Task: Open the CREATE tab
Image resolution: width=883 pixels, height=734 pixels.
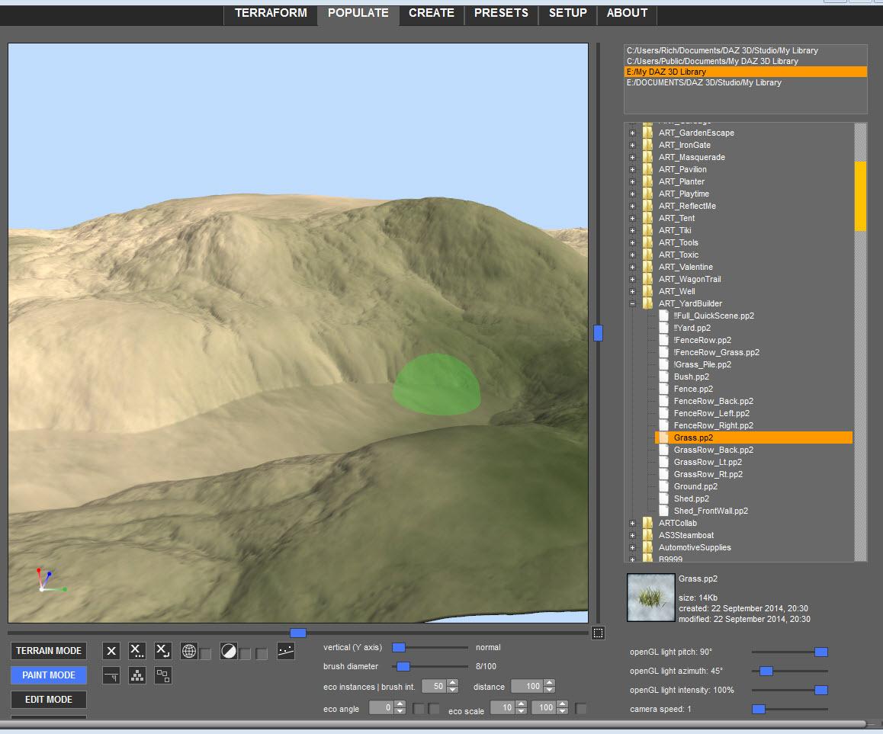Action: coord(432,13)
